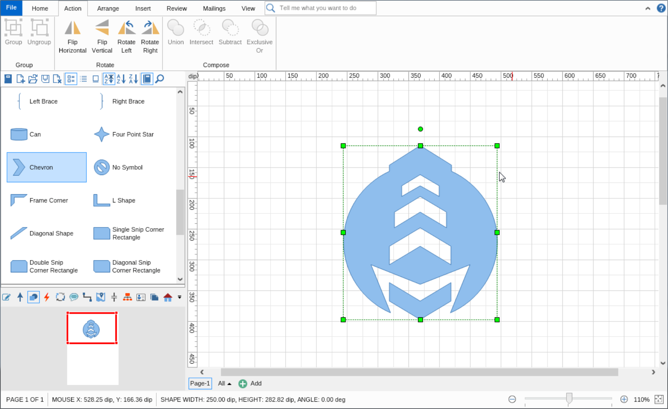Apply Exclusive Or compose operation
Screen dimensions: 668x409
coord(260,36)
